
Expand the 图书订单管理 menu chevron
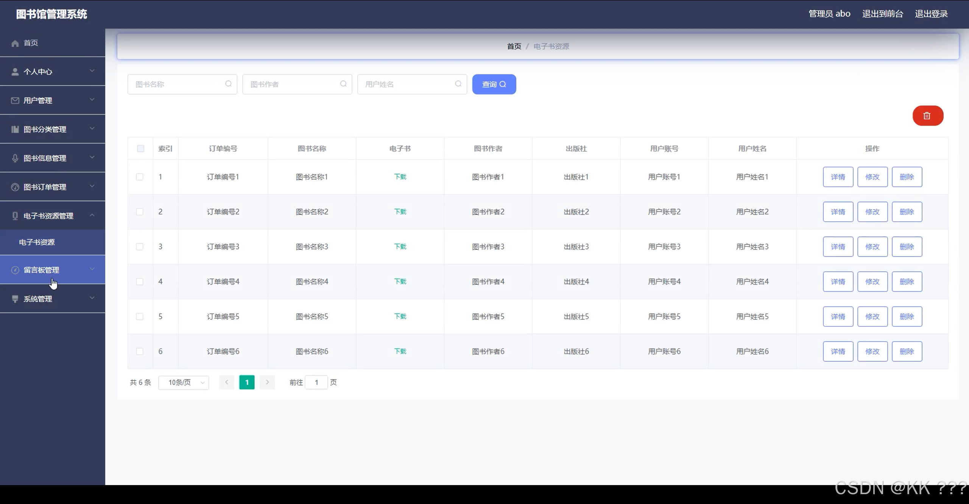click(92, 186)
